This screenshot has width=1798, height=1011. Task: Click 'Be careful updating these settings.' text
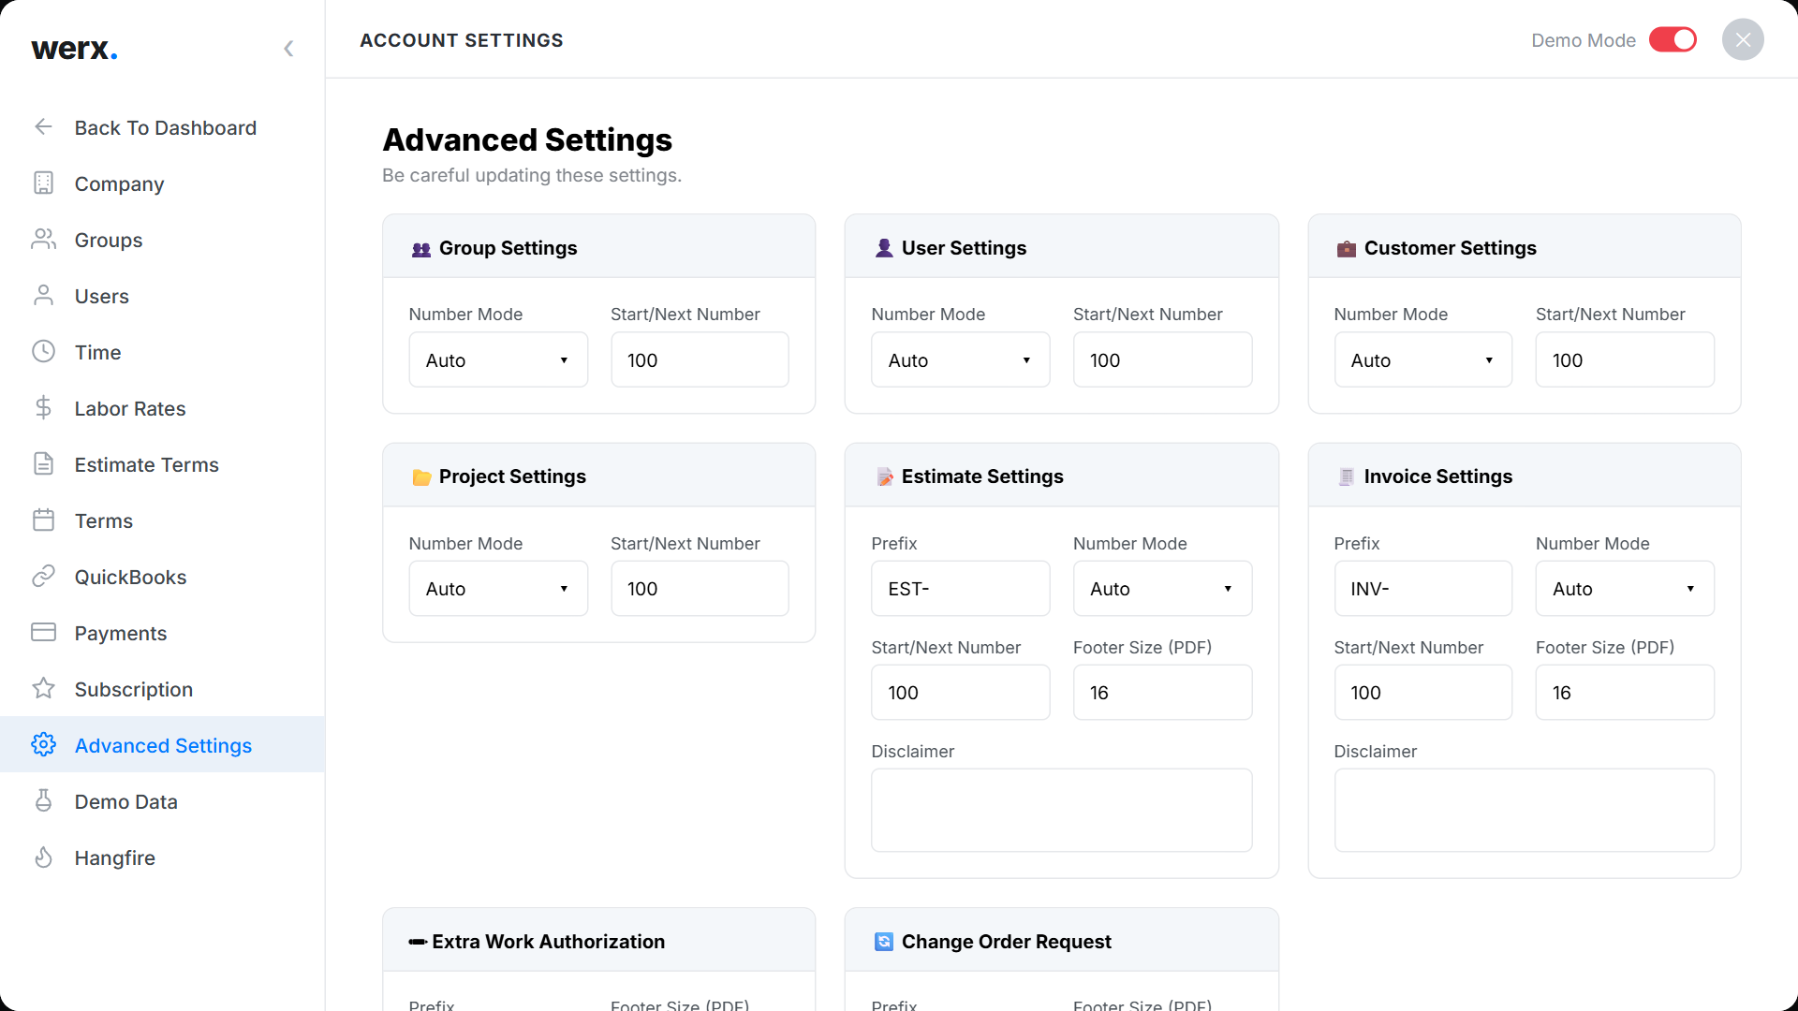[532, 176]
